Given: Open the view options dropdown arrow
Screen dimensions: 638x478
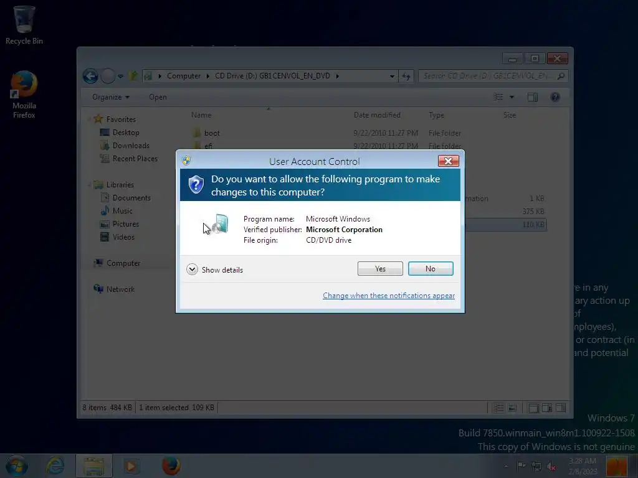Looking at the screenshot, I should 512,96.
